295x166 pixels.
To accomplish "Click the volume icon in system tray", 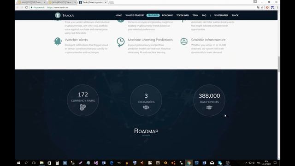I will 254,163.
